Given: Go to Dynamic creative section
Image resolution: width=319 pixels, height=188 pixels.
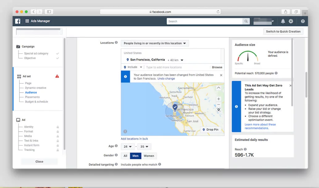Looking at the screenshot, I should pyautogui.click(x=36, y=88).
